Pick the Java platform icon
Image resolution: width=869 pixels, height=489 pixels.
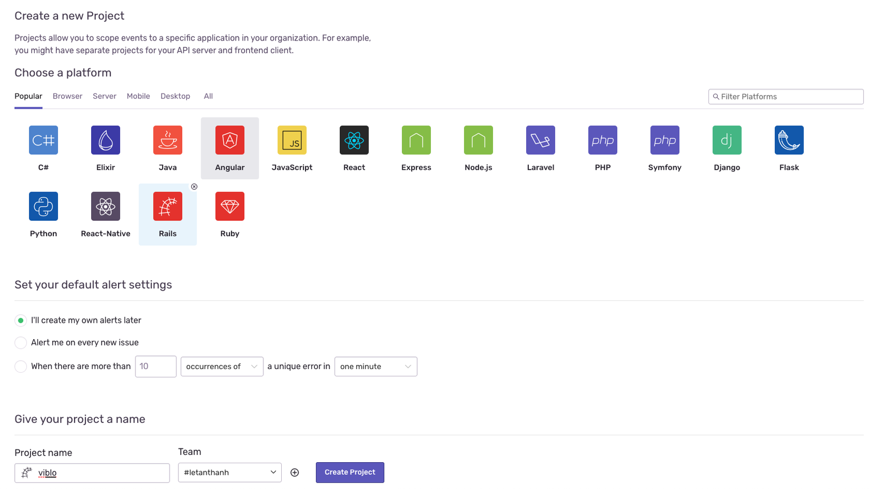pyautogui.click(x=167, y=140)
